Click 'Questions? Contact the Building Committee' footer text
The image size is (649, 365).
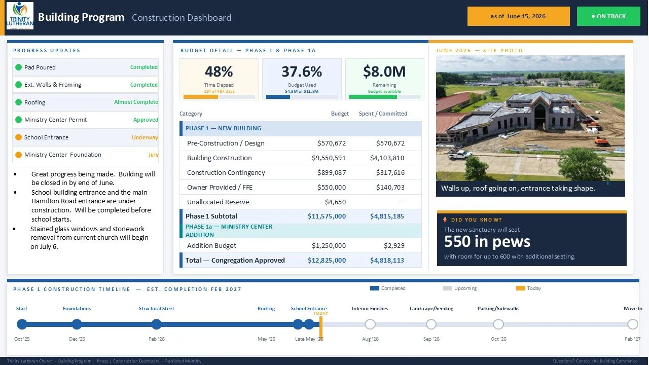click(x=595, y=361)
